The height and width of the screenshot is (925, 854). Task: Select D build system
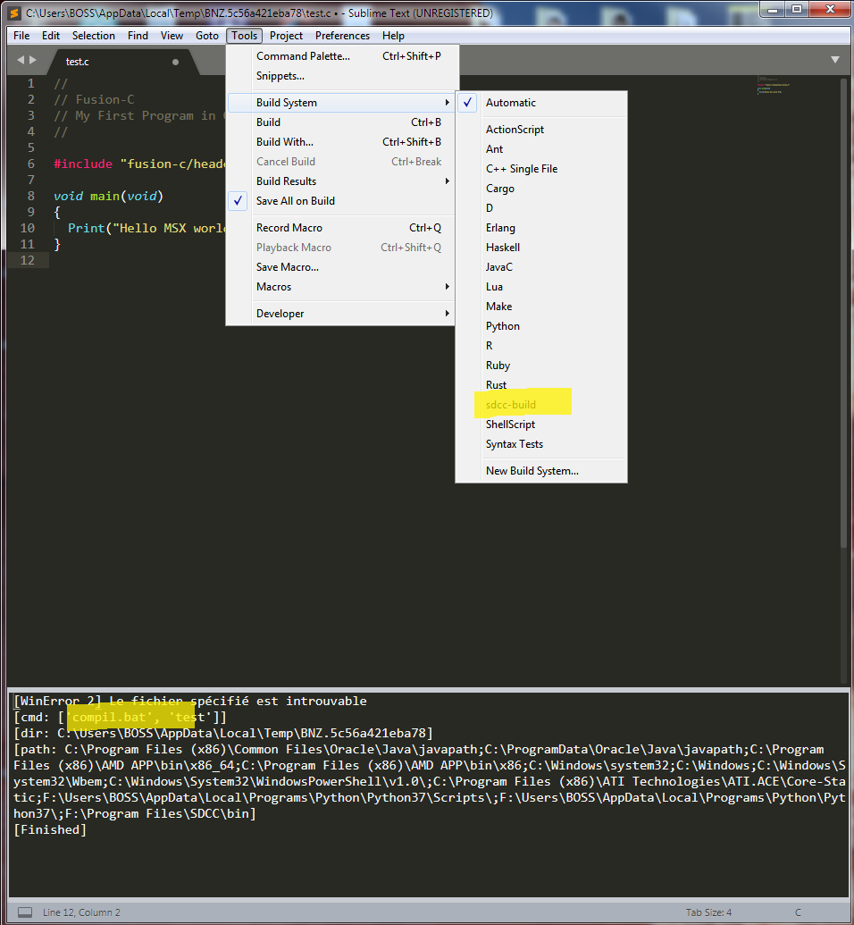[541, 208]
